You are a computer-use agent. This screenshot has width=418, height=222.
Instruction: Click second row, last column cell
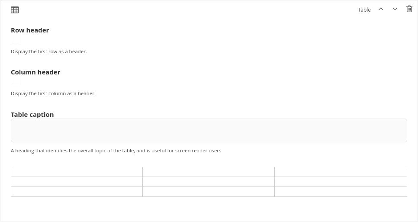(341, 182)
